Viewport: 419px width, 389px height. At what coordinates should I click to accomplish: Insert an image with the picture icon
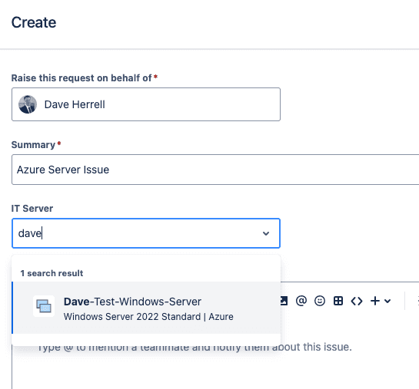(x=284, y=301)
